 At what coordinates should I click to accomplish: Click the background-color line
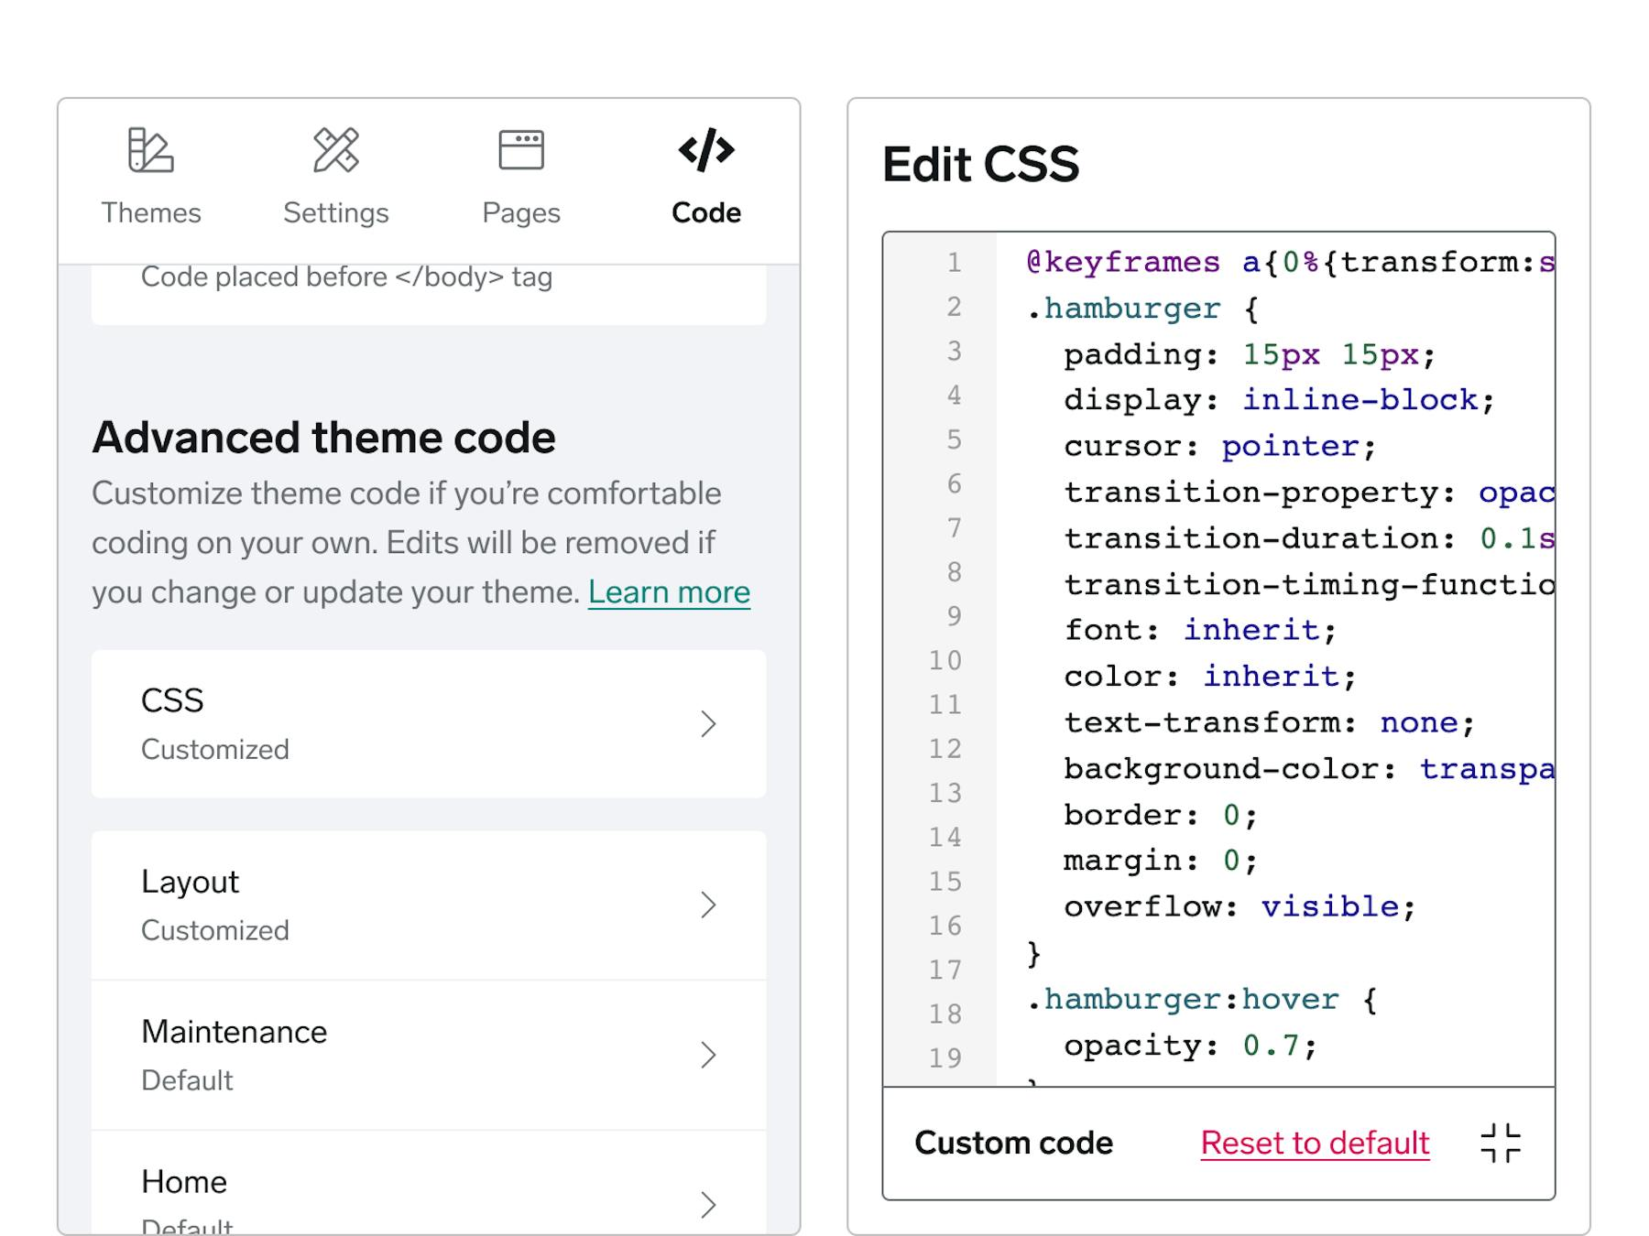pos(1308,768)
